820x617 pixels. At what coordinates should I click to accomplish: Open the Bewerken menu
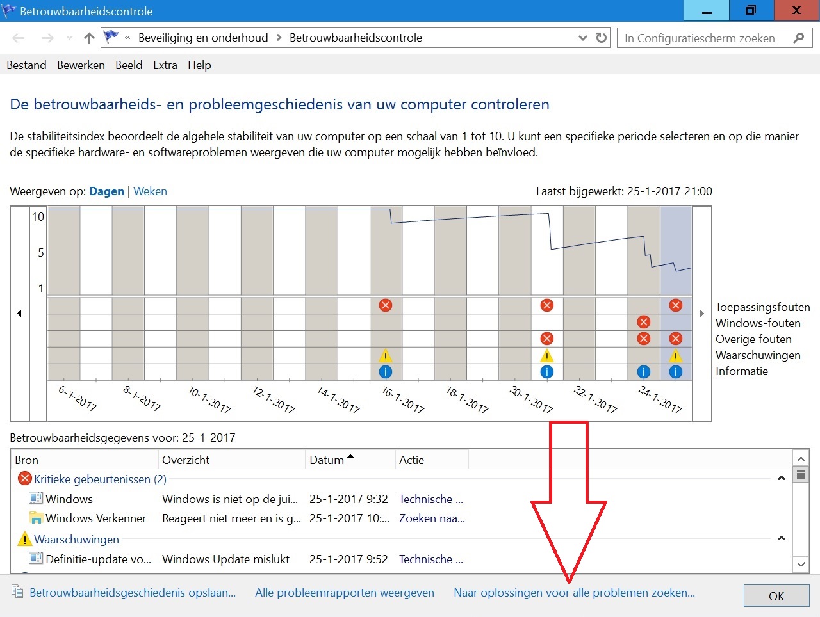click(81, 65)
